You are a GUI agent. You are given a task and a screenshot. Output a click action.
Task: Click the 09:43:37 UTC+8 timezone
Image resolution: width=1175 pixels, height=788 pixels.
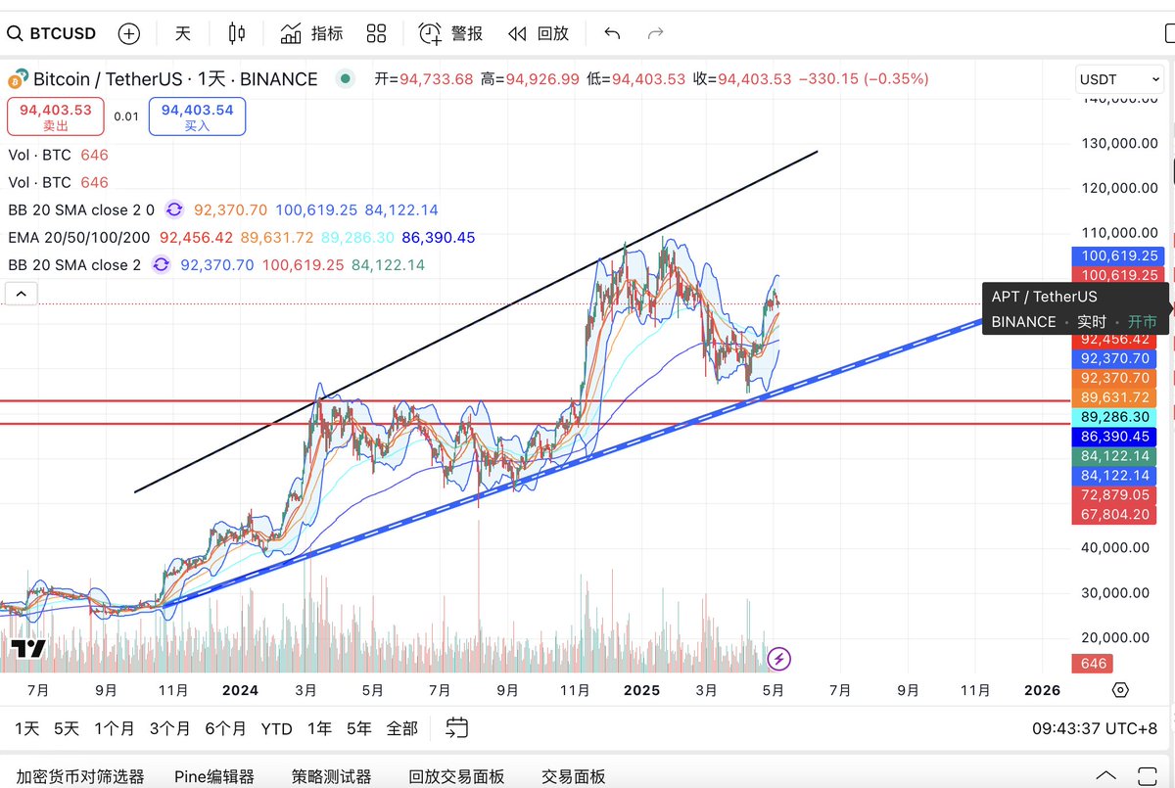tap(1095, 729)
